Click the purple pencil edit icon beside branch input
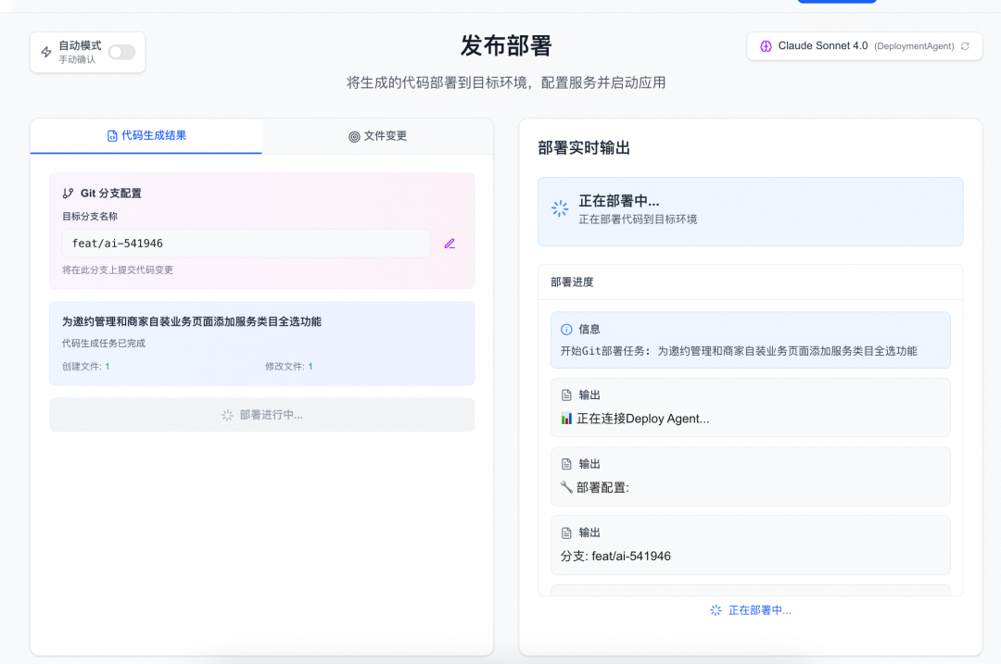The width and height of the screenshot is (1001, 664). tap(450, 243)
